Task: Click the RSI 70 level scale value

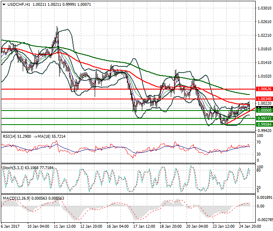Action: pyautogui.click(x=259, y=142)
